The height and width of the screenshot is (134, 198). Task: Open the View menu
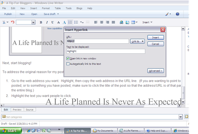point(23,8)
